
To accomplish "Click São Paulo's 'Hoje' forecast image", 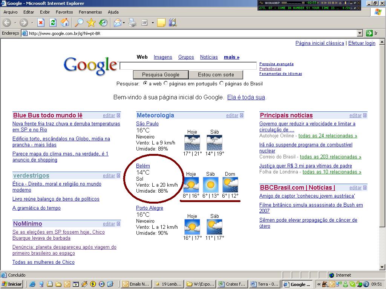I will click(x=192, y=143).
